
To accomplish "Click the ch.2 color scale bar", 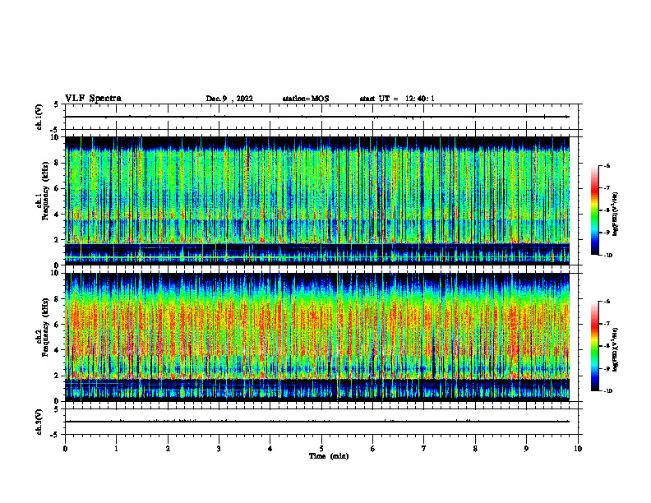I will point(595,346).
